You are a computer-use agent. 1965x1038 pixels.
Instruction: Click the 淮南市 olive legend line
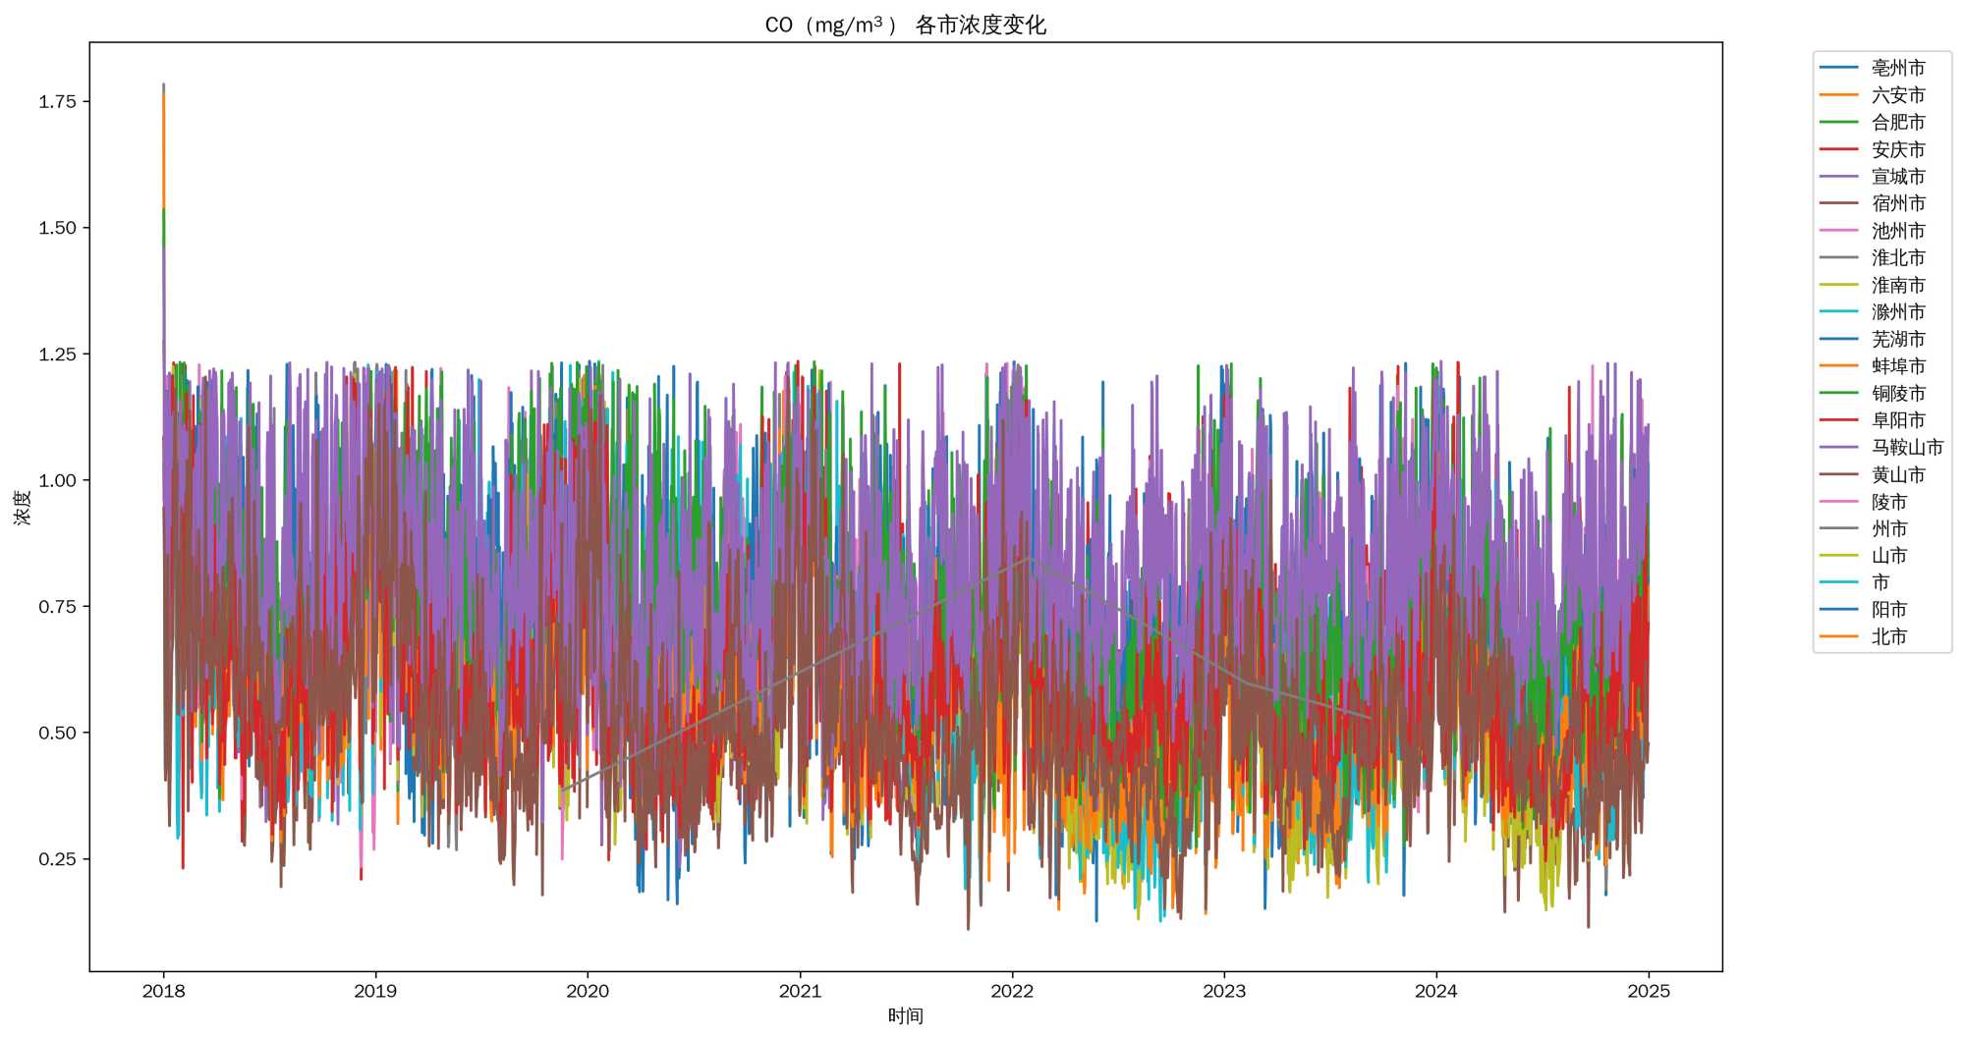pos(1838,285)
